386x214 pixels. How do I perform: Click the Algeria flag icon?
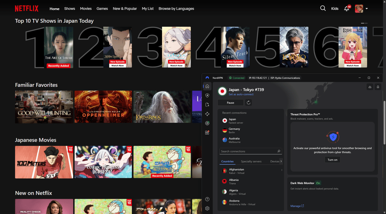(224, 192)
